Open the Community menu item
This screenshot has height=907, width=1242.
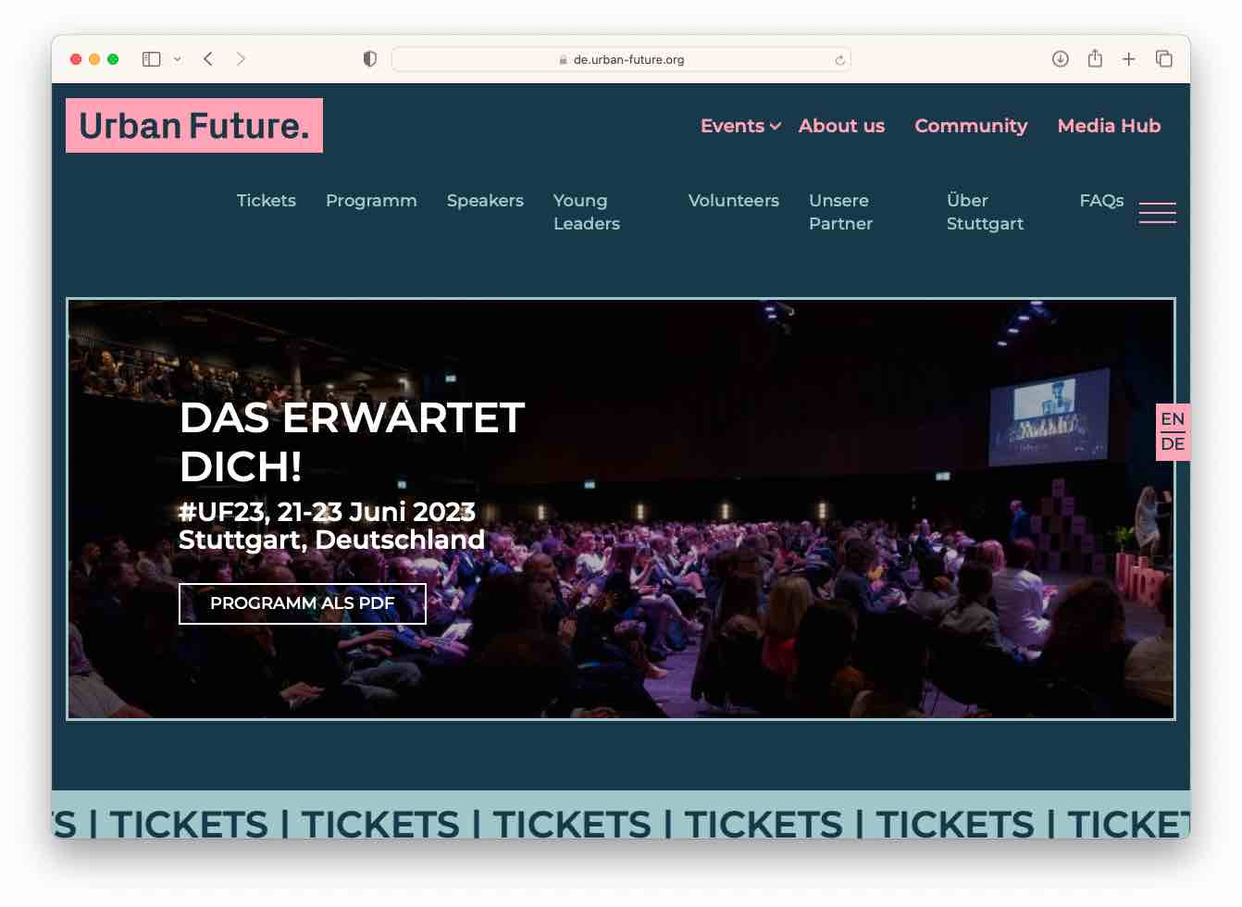pyautogui.click(x=971, y=126)
